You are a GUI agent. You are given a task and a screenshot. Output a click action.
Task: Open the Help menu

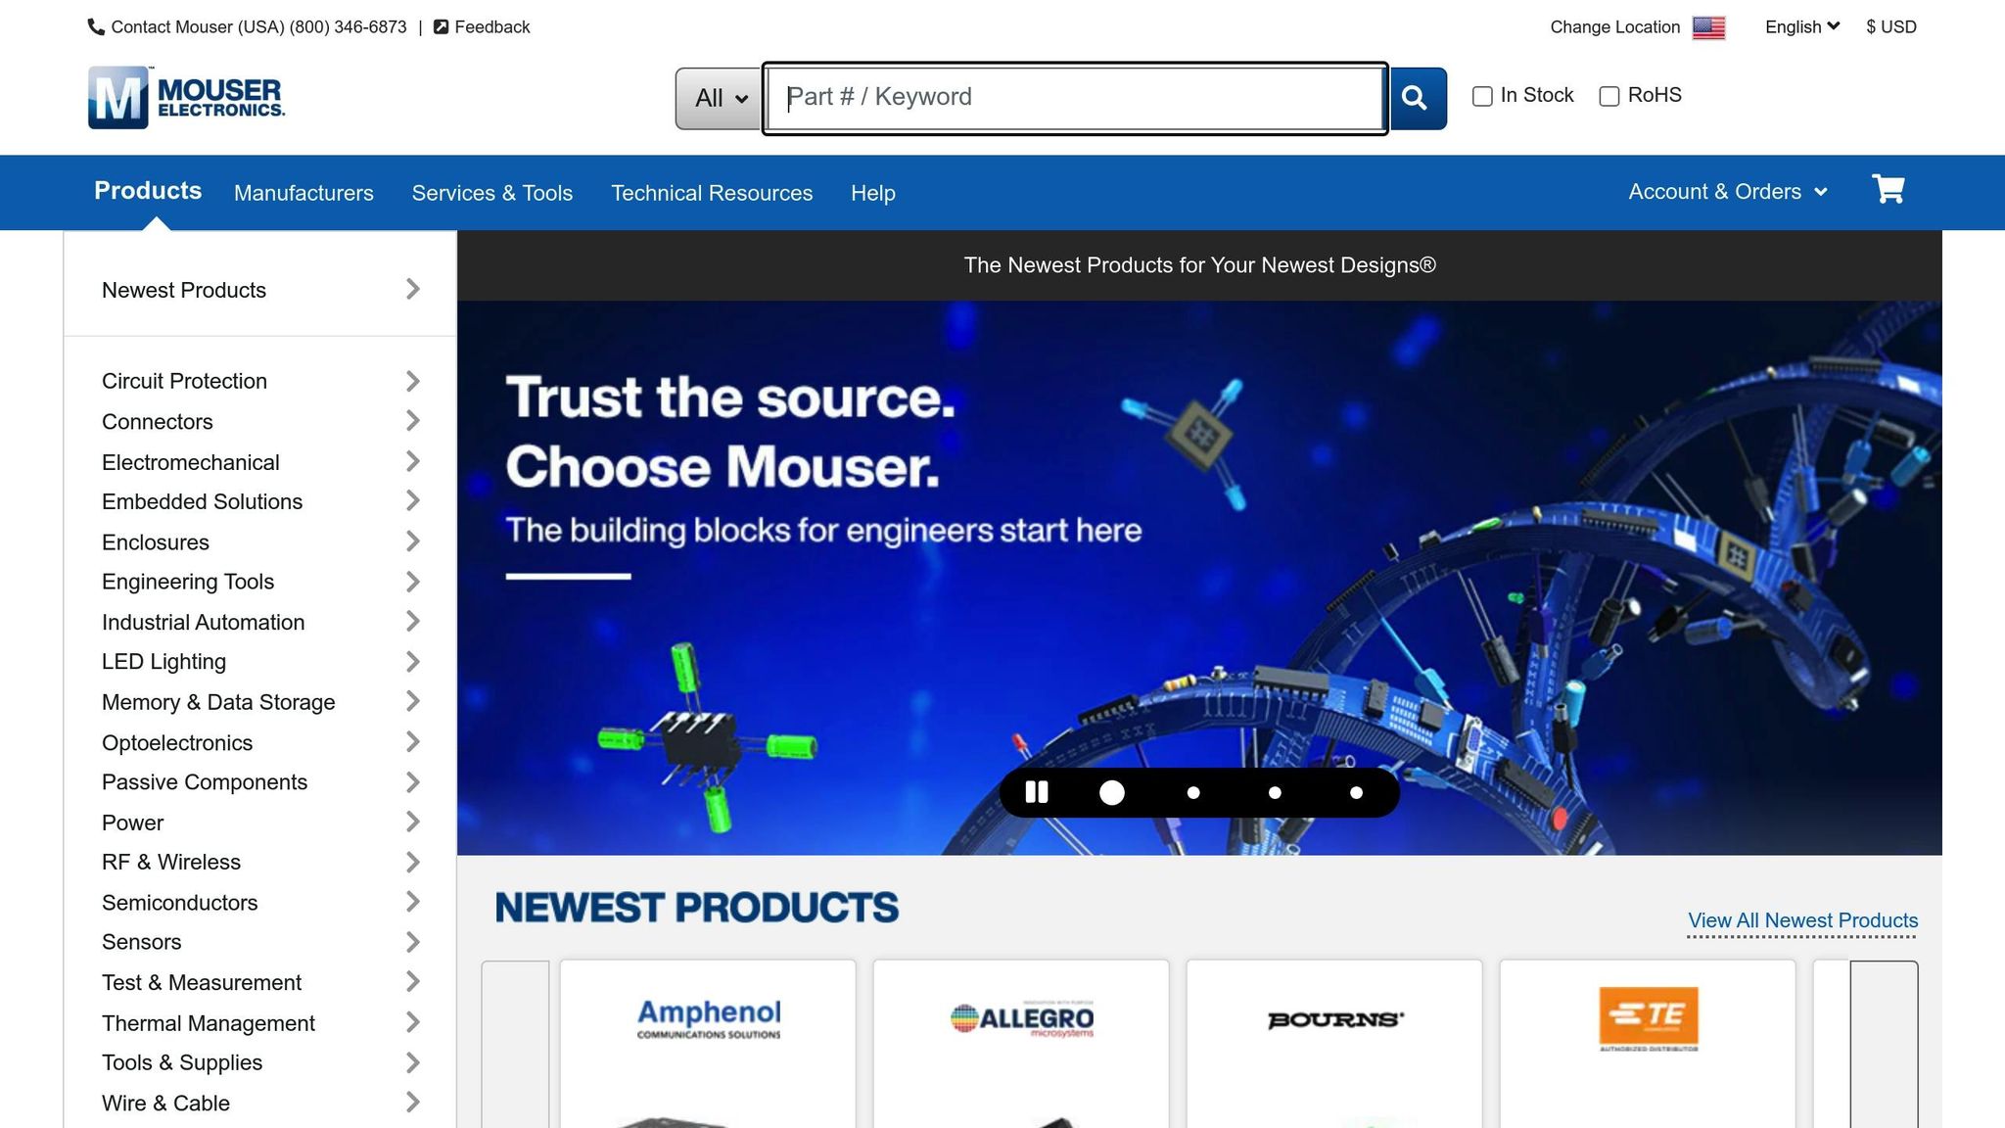point(873,193)
